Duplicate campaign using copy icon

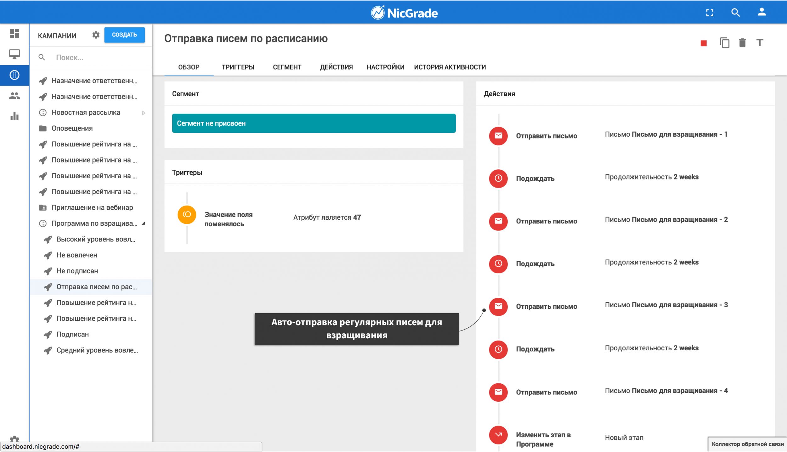tap(724, 43)
